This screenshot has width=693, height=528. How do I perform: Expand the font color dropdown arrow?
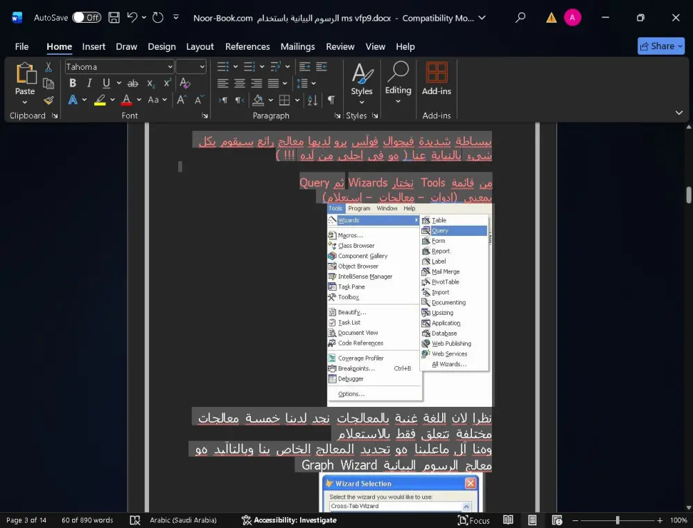(138, 100)
